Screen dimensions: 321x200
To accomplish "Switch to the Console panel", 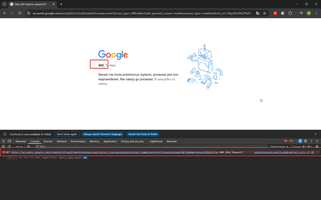I will point(35,141).
